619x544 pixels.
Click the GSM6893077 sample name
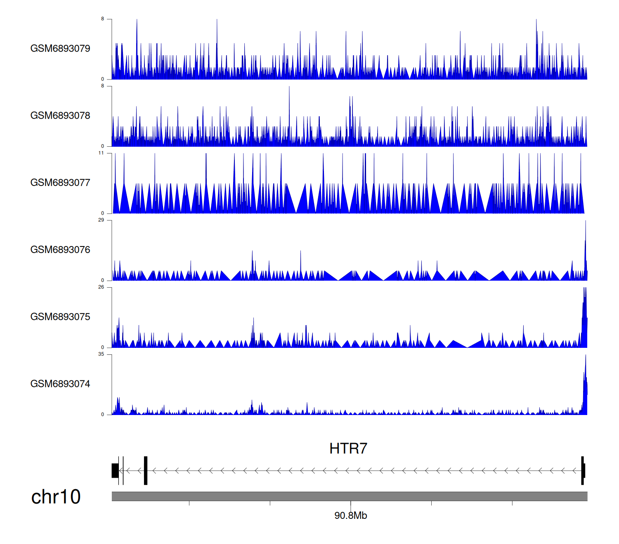coord(60,183)
